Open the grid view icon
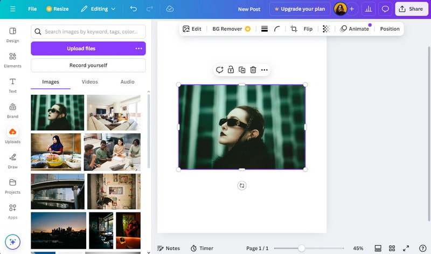Image resolution: width=431 pixels, height=254 pixels. tap(392, 248)
